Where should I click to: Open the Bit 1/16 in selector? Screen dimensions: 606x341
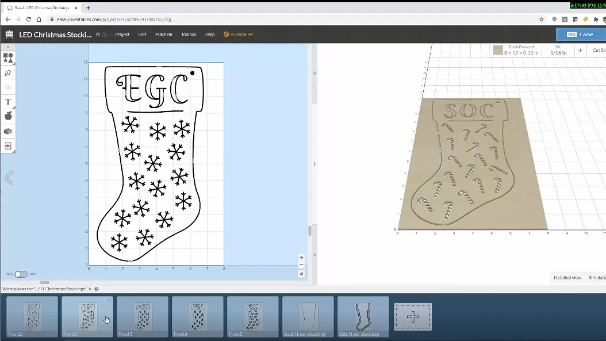point(558,51)
